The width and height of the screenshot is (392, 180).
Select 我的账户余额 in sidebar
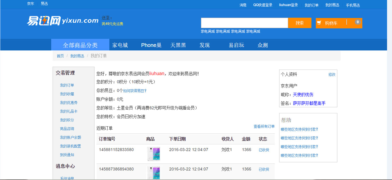point(71,137)
